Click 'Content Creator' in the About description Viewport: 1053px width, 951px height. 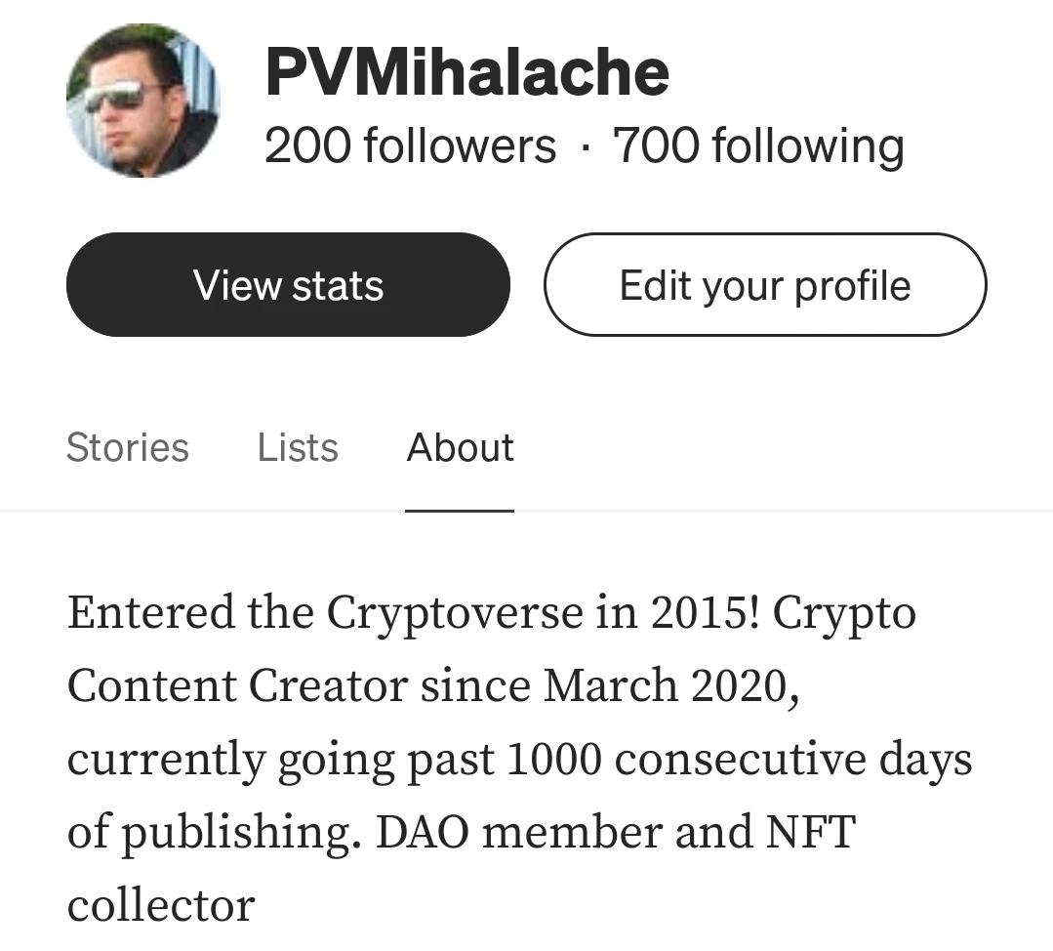click(238, 686)
